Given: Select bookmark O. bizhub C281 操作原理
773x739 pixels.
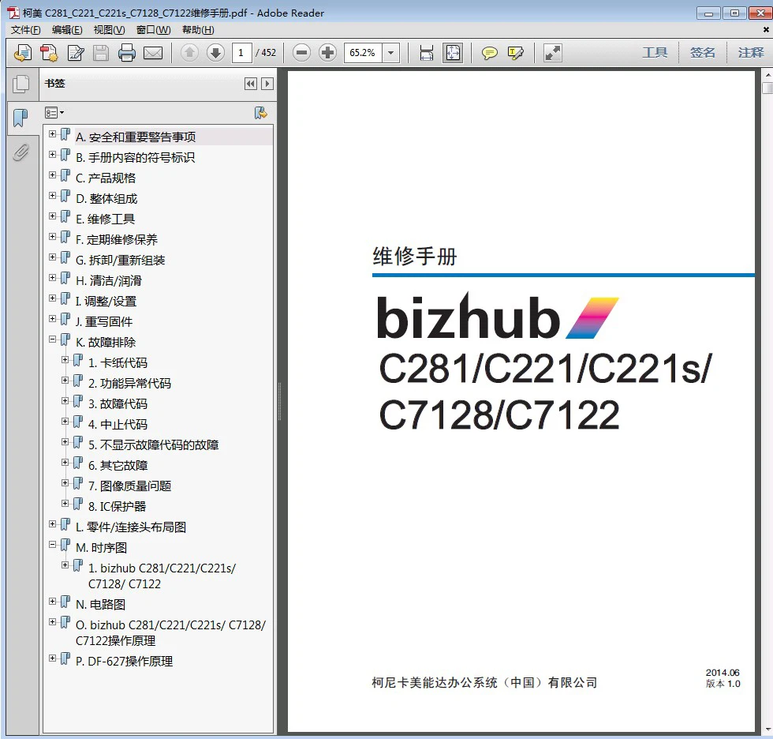Looking at the screenshot, I should coord(170,633).
